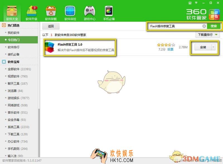Select 软件排行 in sidebar
Viewport: 223px width, 164px height.
[x=19, y=47]
